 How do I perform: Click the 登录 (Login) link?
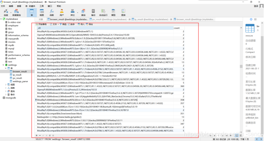click(x=256, y=6)
